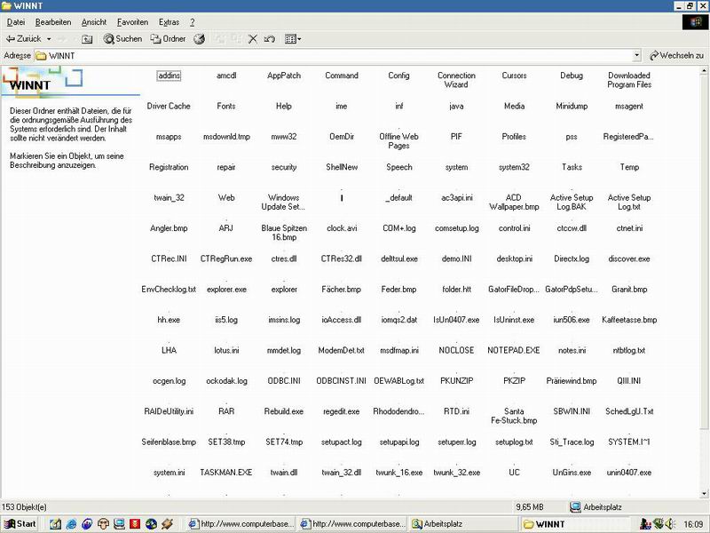Click the vertical scrollbar thumb

click(x=704, y=251)
